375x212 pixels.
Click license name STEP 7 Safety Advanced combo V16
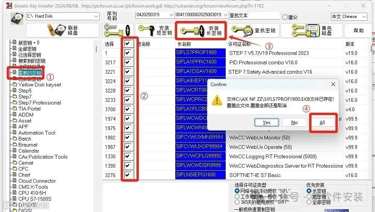click(270, 72)
